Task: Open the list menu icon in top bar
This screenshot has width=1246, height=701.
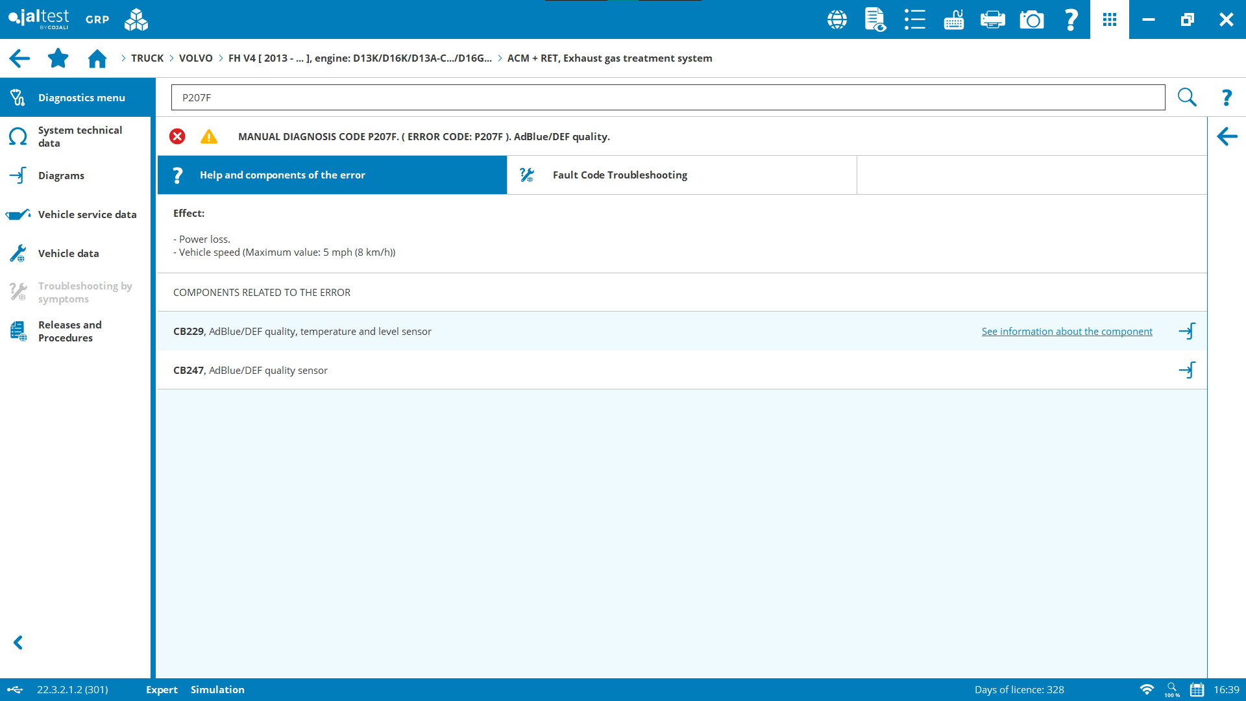Action: 915,19
